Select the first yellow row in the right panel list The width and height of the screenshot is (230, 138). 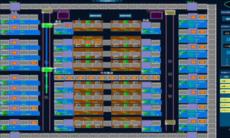tap(225, 81)
